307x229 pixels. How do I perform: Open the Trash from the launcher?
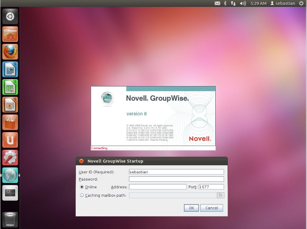[10, 220]
